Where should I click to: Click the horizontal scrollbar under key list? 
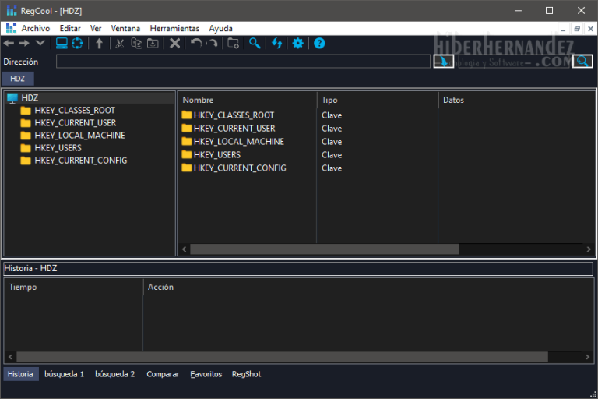click(x=324, y=249)
